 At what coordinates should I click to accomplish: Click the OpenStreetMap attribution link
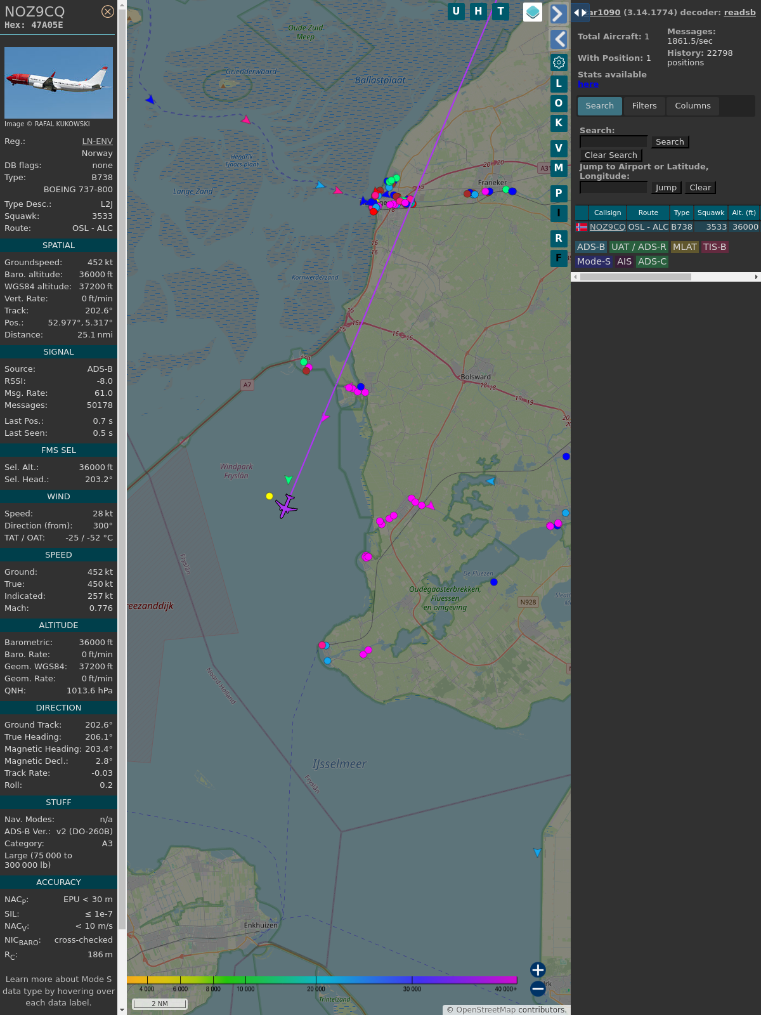coord(486,1010)
